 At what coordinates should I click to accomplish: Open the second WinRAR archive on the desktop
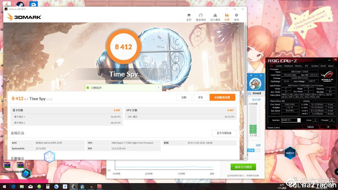(x=20, y=165)
